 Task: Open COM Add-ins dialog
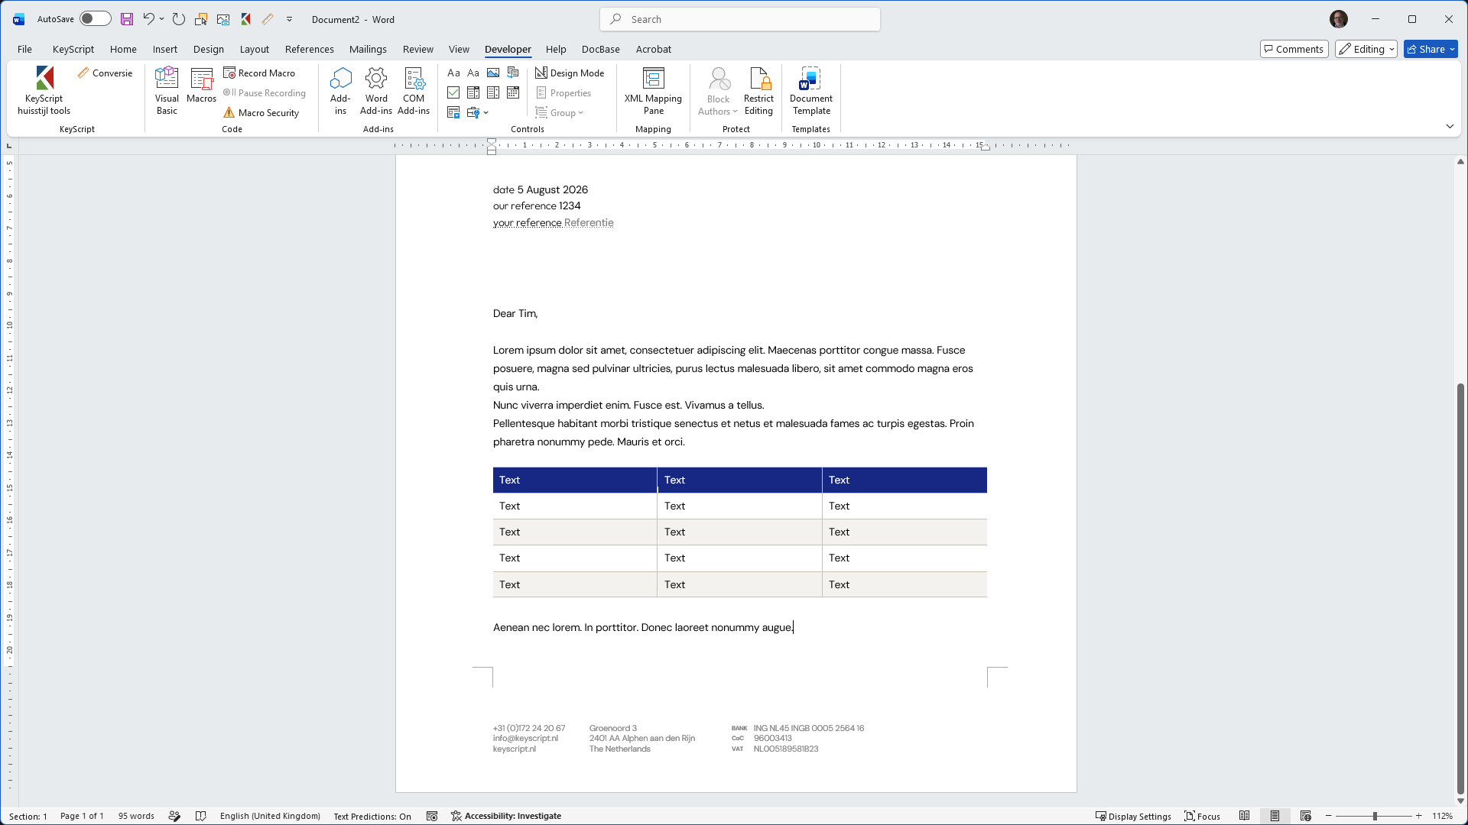[x=414, y=91]
